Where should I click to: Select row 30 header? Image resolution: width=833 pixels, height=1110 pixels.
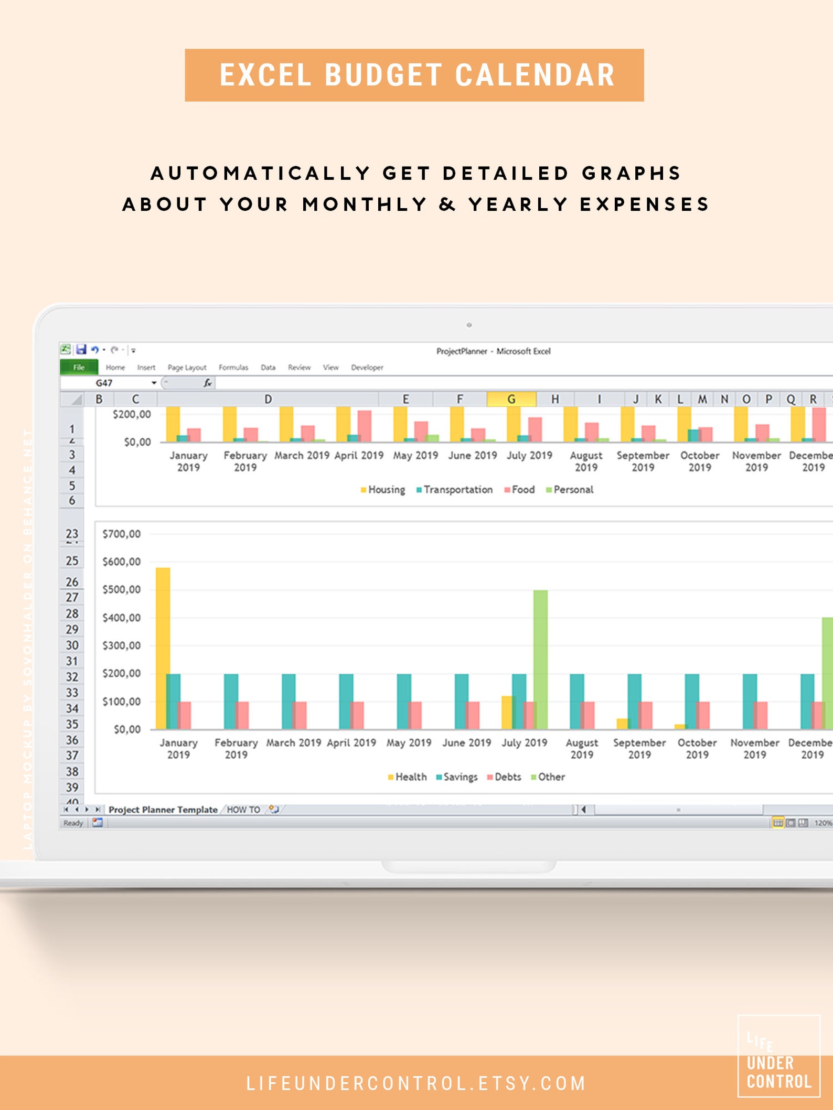click(72, 645)
